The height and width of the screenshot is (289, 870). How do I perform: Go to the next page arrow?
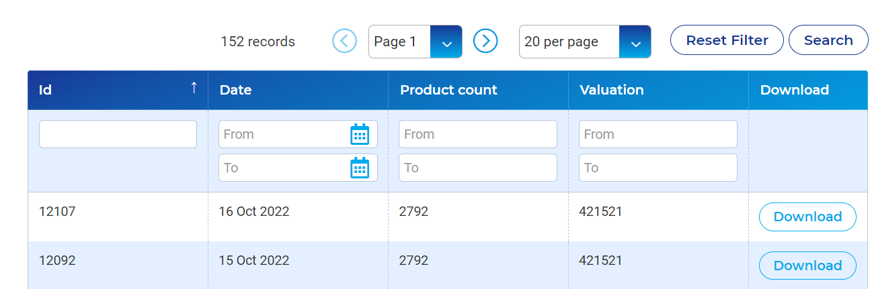tap(485, 42)
